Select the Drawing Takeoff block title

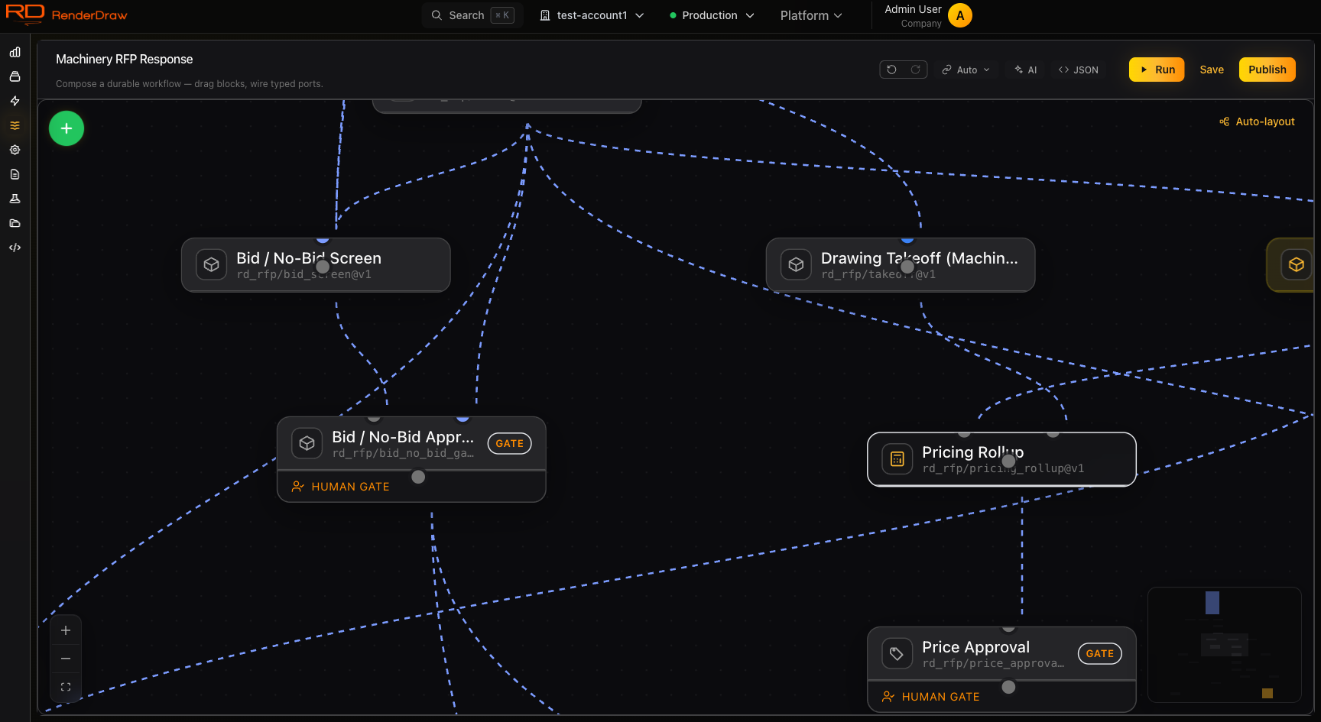pyautogui.click(x=920, y=258)
